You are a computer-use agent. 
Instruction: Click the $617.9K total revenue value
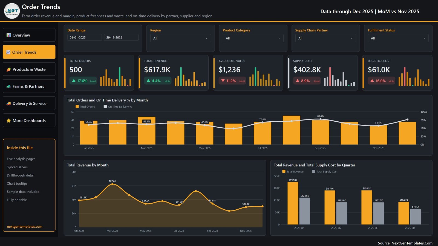[x=157, y=70]
